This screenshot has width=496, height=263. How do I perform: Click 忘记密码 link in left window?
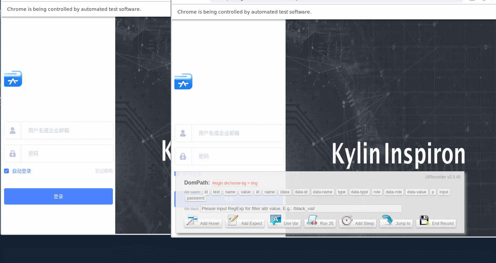[104, 171]
